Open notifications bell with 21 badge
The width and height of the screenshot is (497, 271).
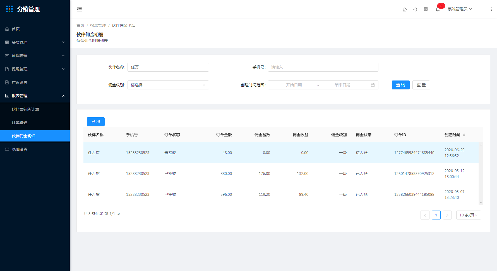click(x=438, y=9)
